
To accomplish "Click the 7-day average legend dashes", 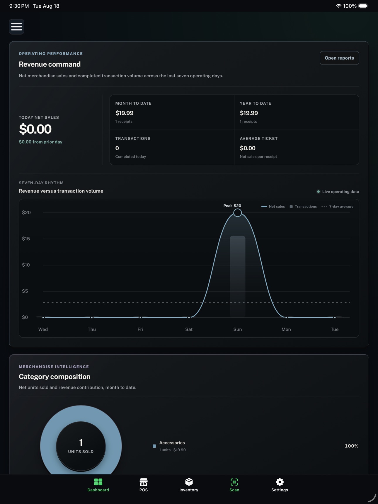I will click(x=324, y=207).
